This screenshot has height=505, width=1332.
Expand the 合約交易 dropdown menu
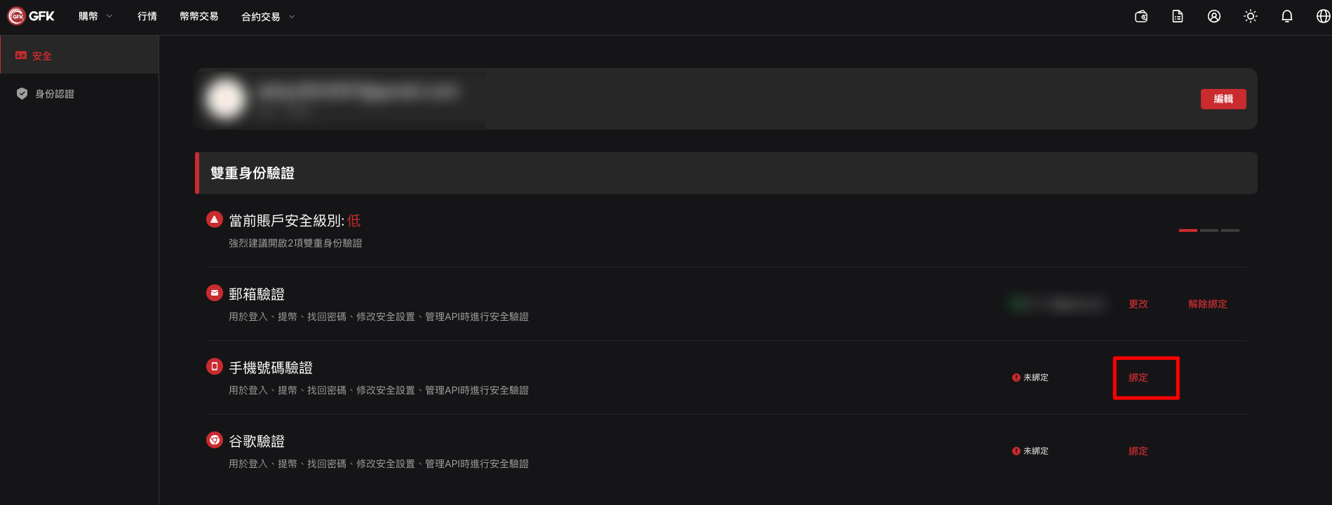[x=268, y=17]
